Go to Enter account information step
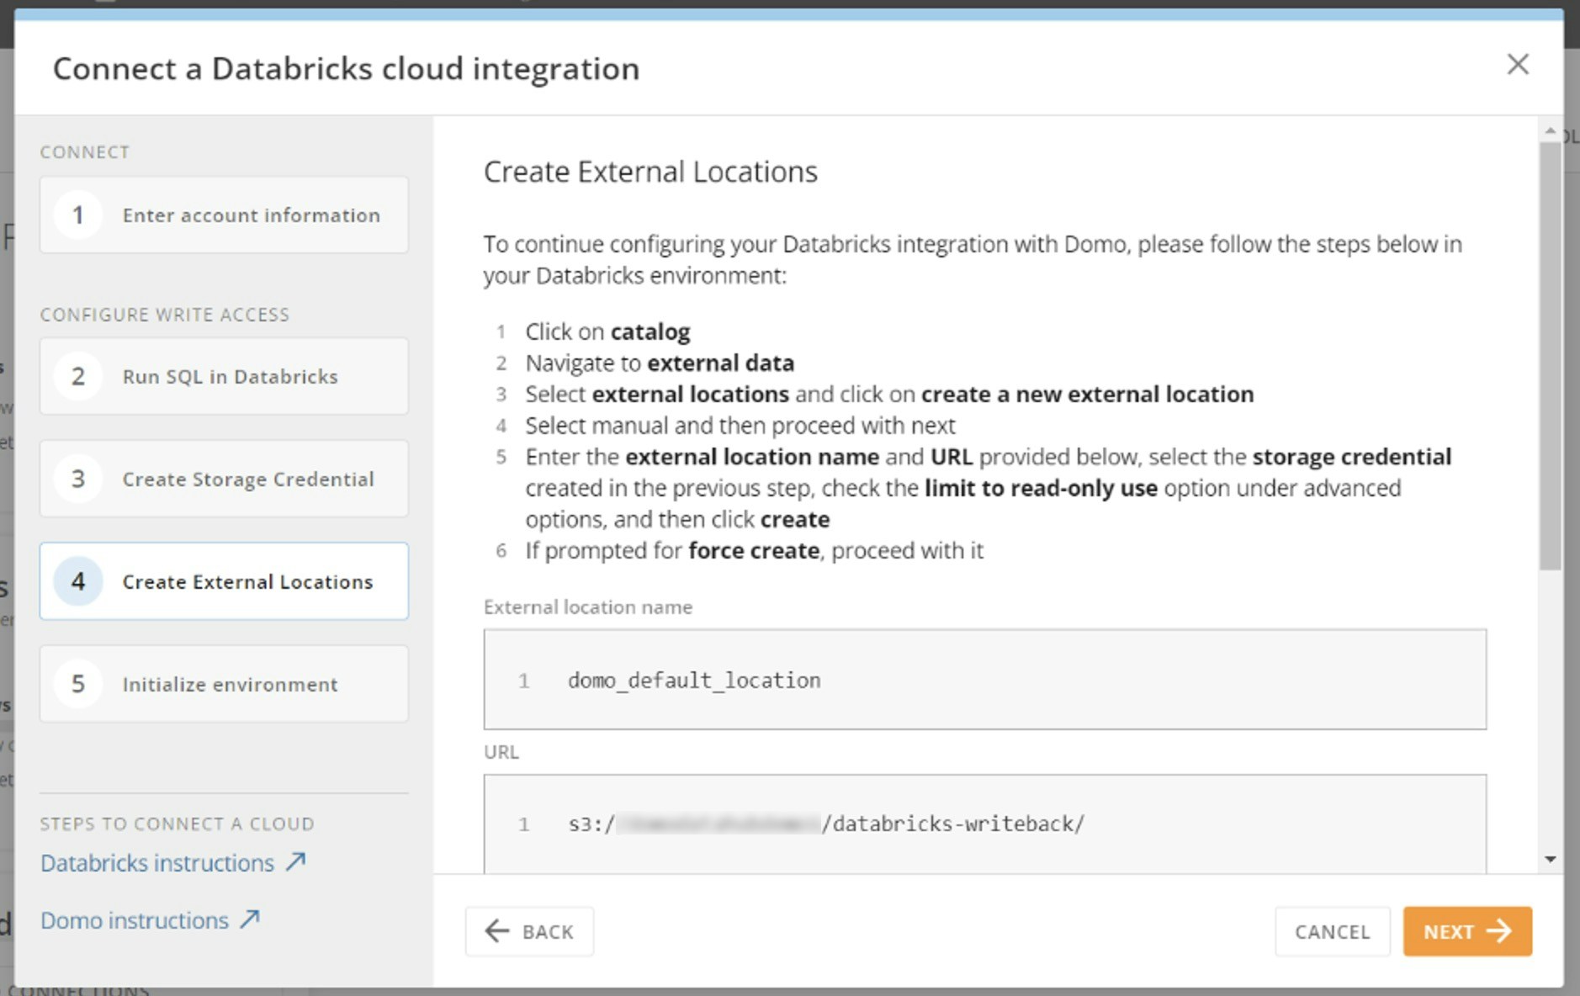Screen dimensions: 1580x996 (x=251, y=215)
